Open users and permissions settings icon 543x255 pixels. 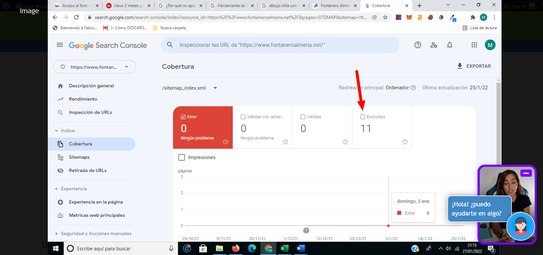tap(434, 45)
